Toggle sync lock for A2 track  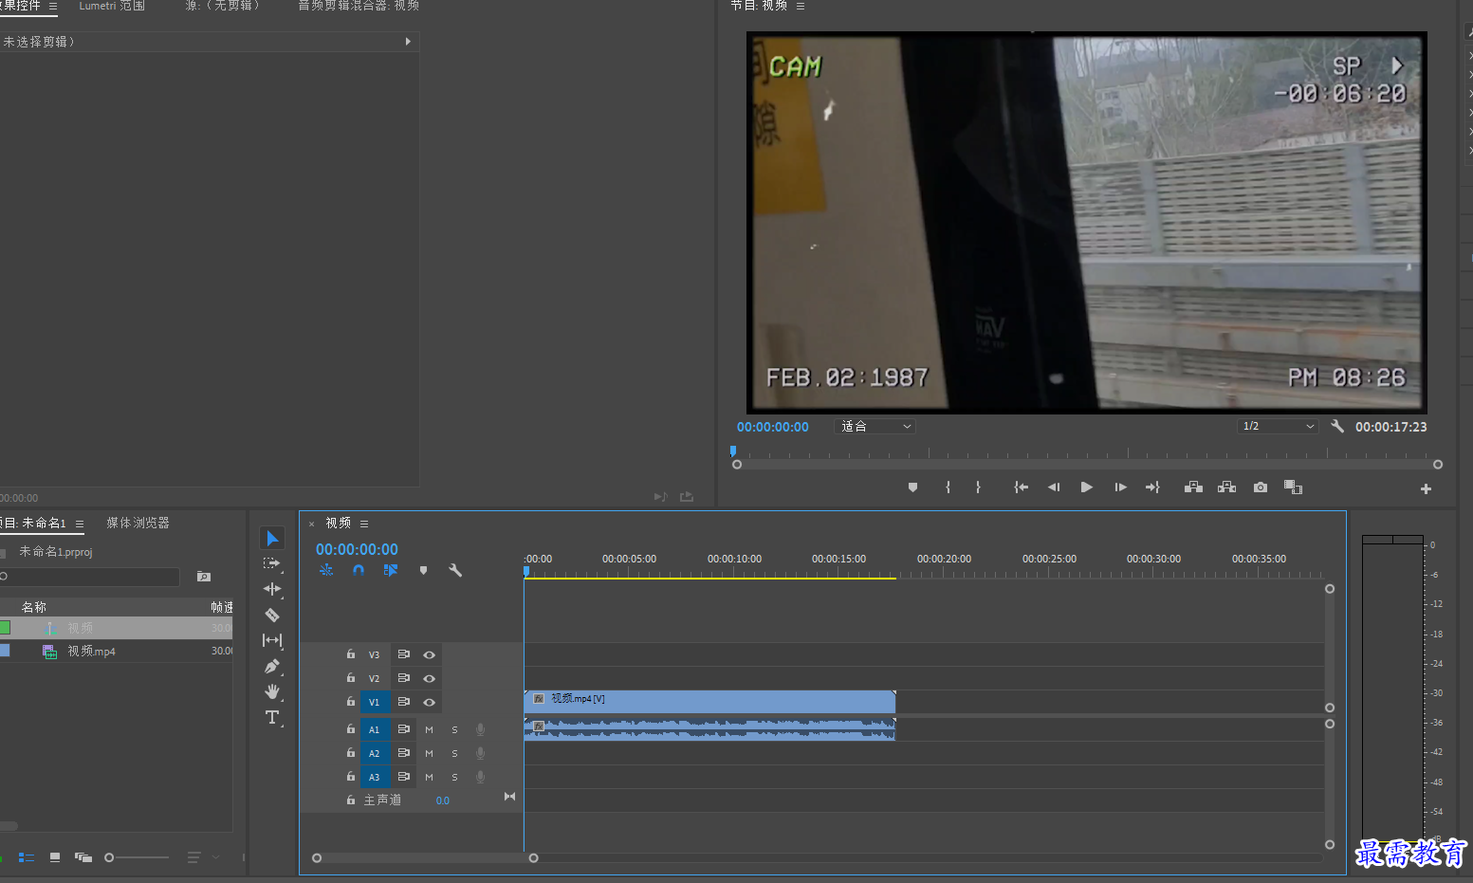point(403,753)
